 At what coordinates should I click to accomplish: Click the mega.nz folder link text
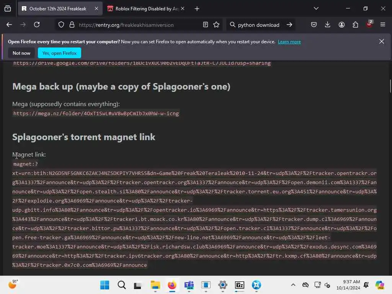[96, 114]
